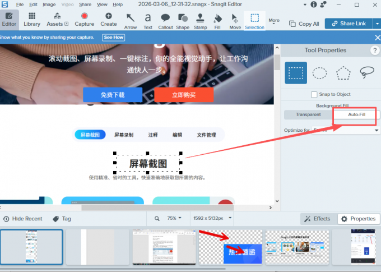Select the Shape tool
381x272 pixels.
click(x=183, y=21)
